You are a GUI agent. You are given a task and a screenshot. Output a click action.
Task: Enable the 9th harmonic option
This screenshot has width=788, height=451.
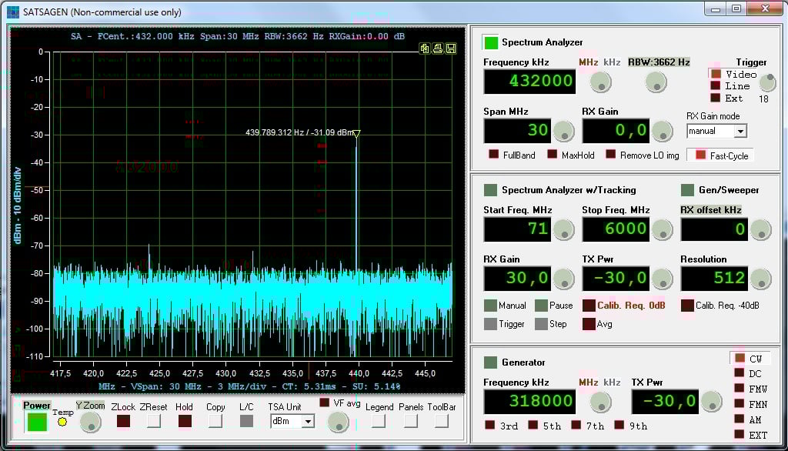coord(619,426)
